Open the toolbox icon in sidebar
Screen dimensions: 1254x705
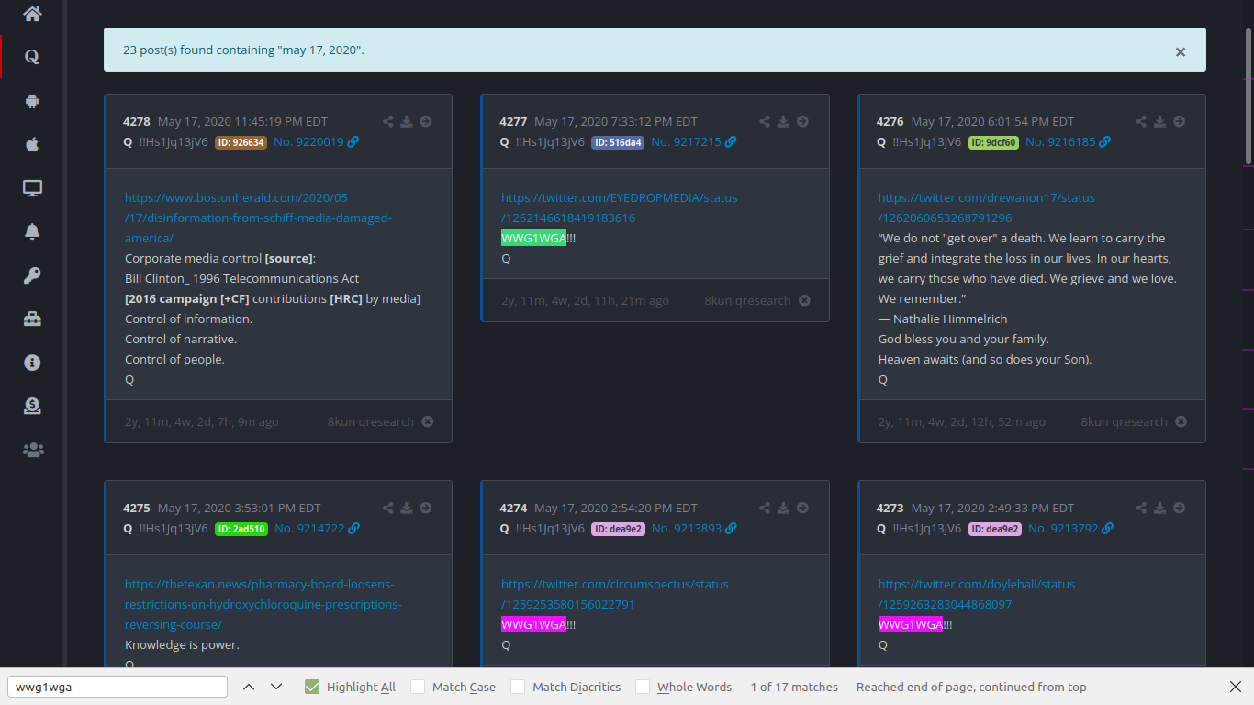(32, 319)
